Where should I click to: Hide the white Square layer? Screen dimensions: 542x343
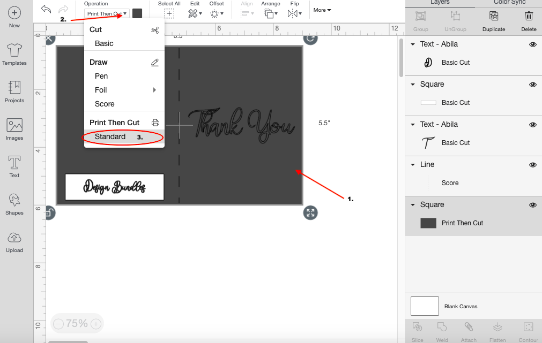533,85
